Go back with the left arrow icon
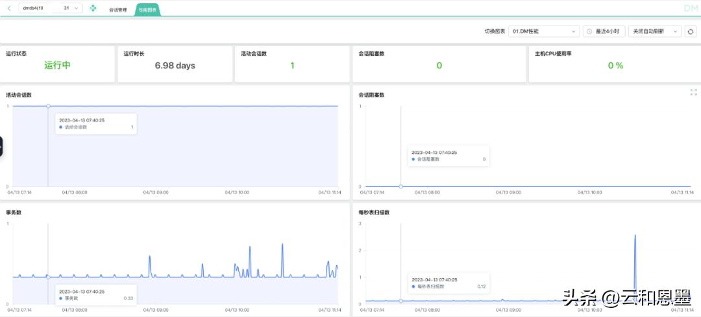The width and height of the screenshot is (701, 317). point(9,8)
